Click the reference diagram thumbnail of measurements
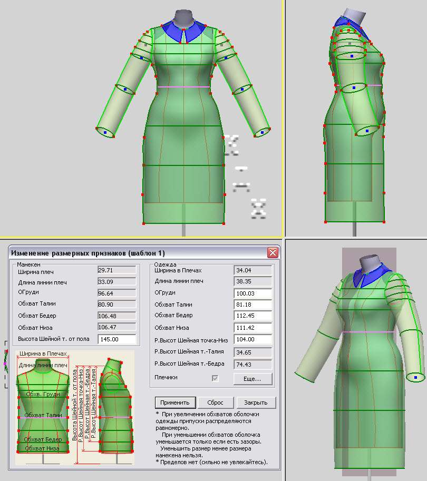 coord(75,407)
